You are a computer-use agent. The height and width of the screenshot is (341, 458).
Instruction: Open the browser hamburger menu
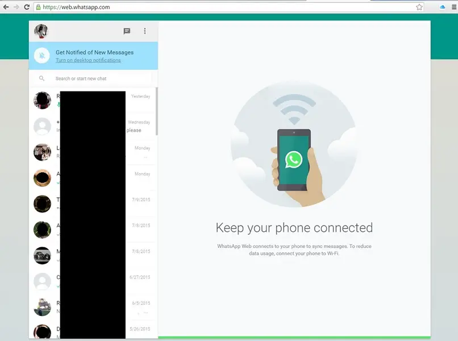[454, 7]
